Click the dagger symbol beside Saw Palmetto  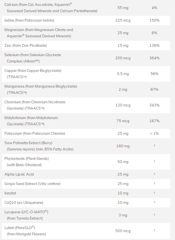tap(155, 146)
